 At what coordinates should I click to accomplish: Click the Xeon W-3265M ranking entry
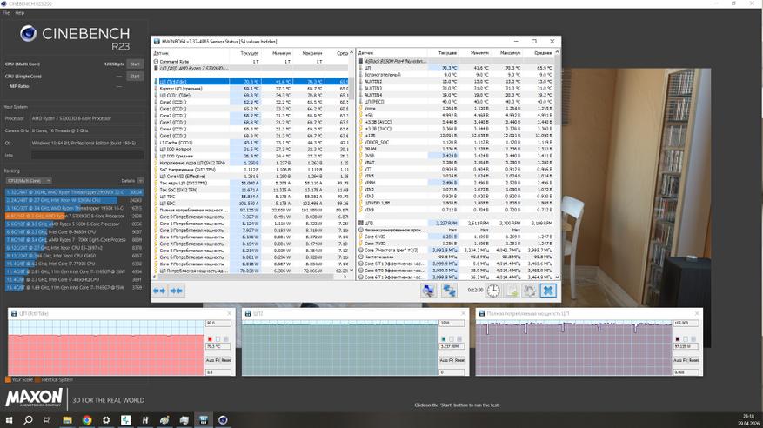pyautogui.click(x=75, y=200)
